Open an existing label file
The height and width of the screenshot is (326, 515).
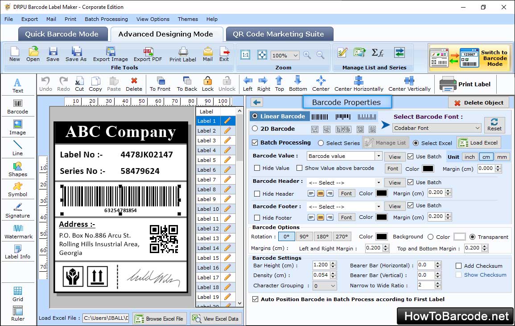[x=33, y=54]
